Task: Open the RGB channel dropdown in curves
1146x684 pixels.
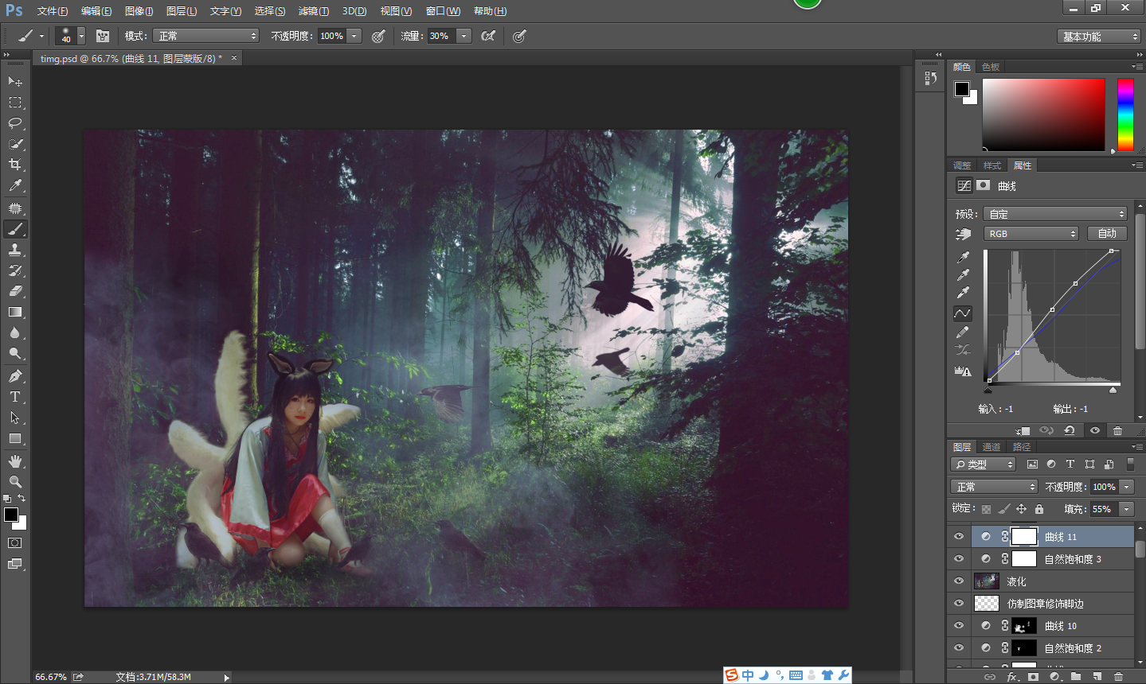Action: coord(1031,234)
